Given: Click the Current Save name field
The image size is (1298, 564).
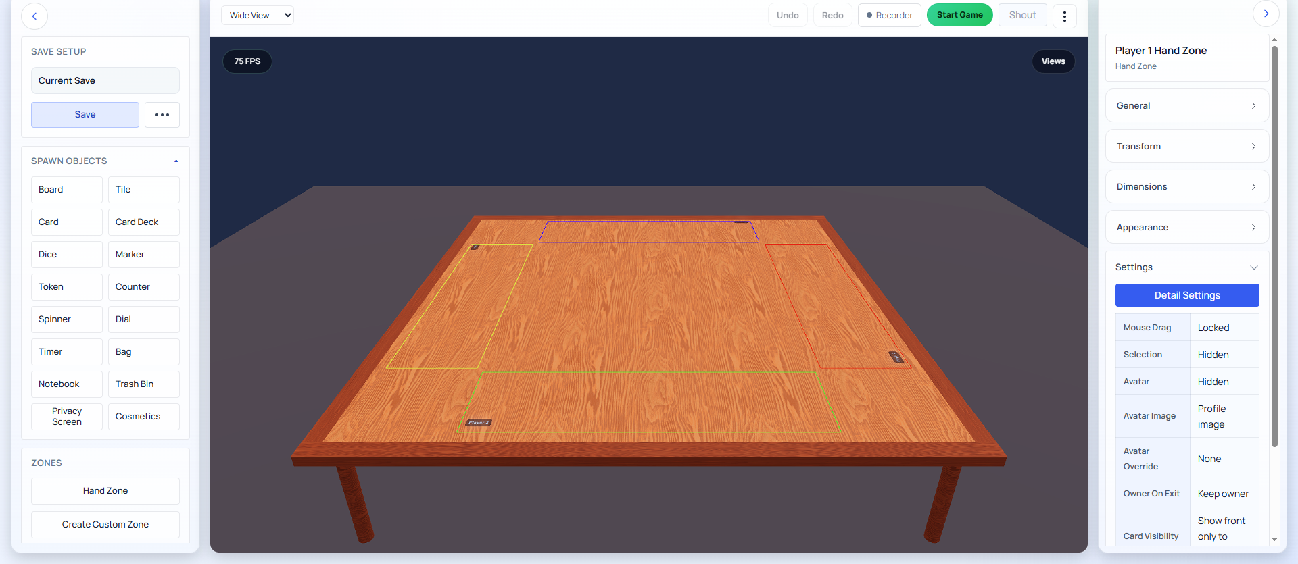Looking at the screenshot, I should (105, 80).
